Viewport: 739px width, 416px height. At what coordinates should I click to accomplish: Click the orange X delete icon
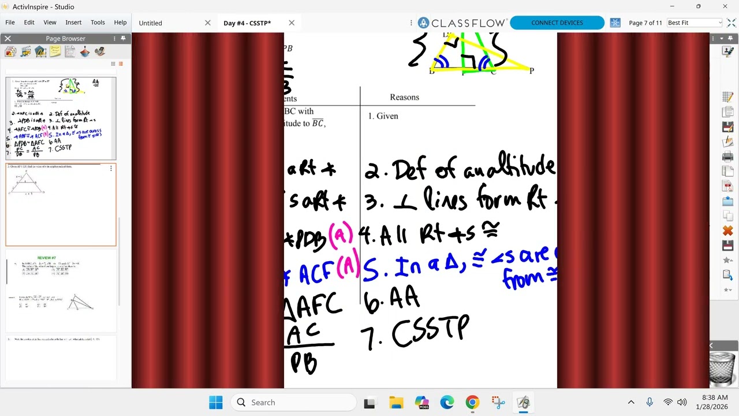[727, 231]
